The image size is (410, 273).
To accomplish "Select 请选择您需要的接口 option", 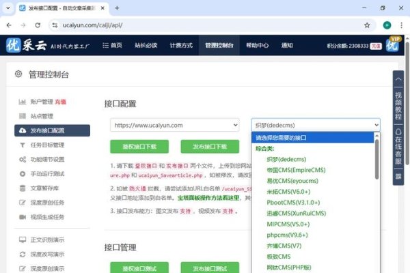I will coord(313,138).
